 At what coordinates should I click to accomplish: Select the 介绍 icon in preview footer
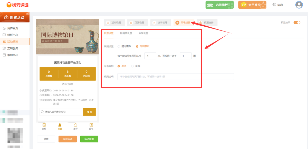pos(44,125)
